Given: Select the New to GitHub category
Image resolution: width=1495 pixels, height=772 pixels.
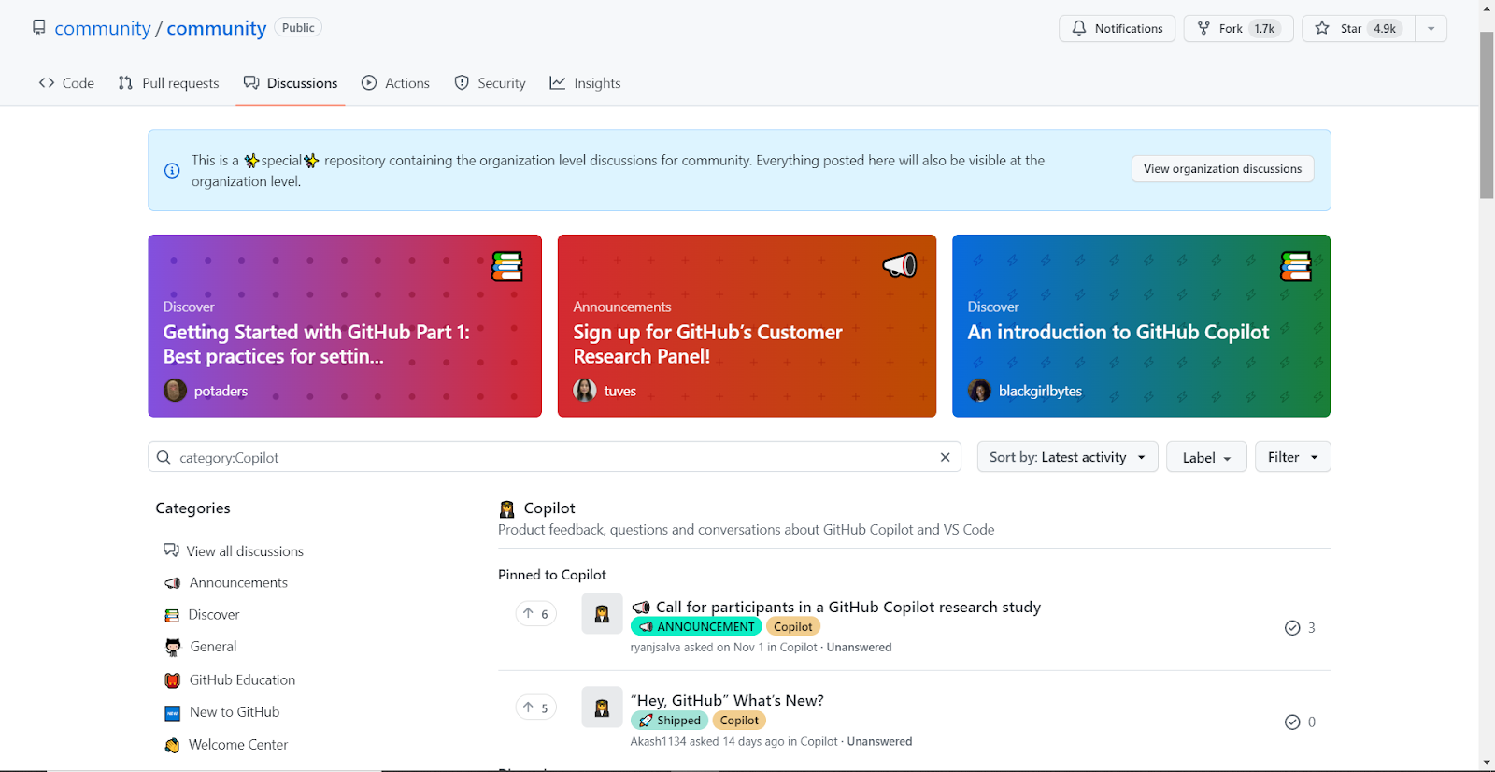Looking at the screenshot, I should (235, 712).
